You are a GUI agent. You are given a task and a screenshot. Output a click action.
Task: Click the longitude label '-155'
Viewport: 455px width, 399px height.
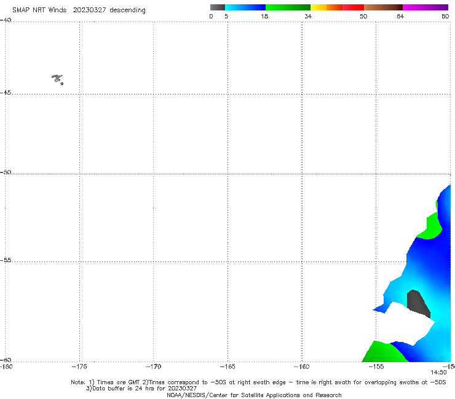[x=376, y=367]
